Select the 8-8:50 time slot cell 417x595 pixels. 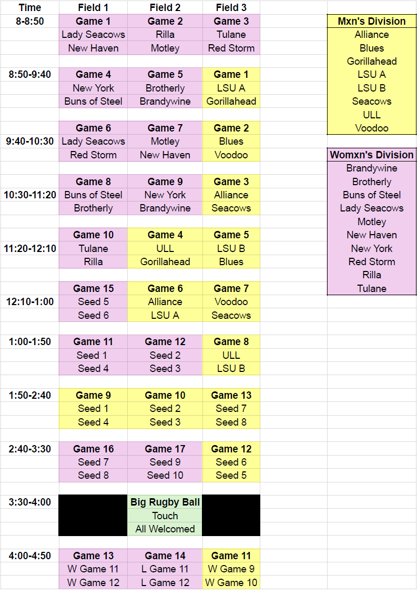(29, 22)
